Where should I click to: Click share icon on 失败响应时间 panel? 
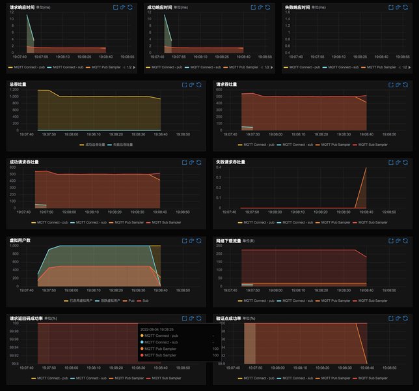pyautogui.click(x=398, y=7)
